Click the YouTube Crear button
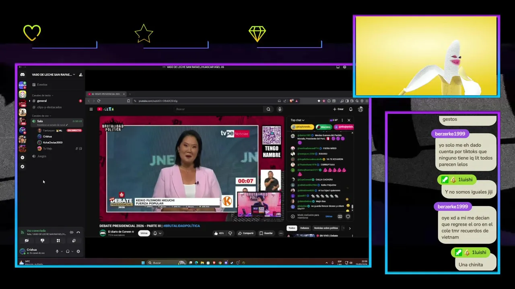This screenshot has width=515, height=289. click(x=338, y=109)
